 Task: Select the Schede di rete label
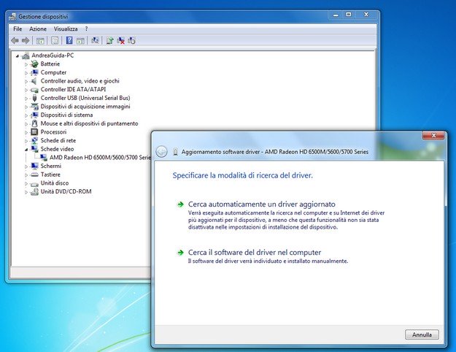click(x=58, y=140)
